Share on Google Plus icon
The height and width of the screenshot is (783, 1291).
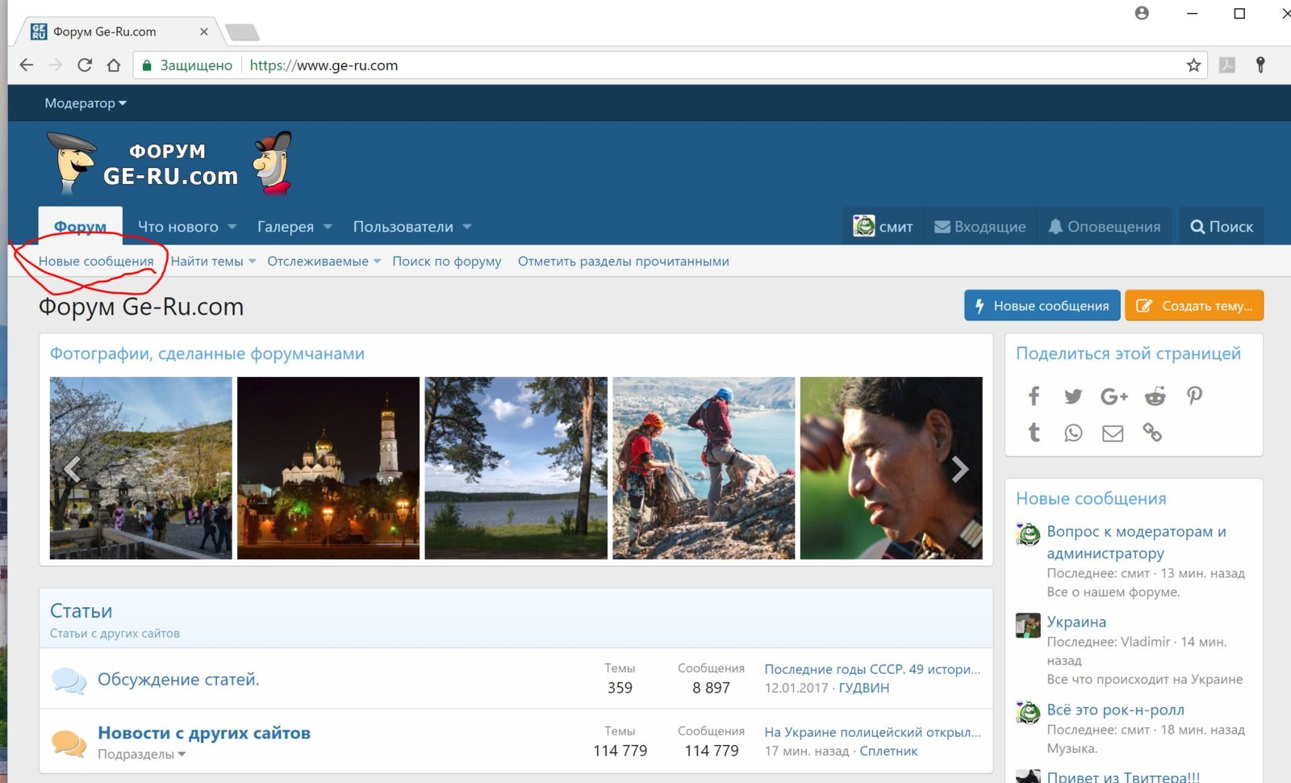pos(1113,396)
